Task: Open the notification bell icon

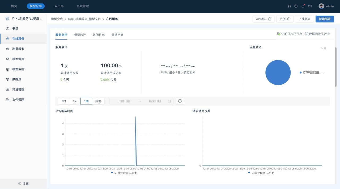Action: tap(303, 6)
